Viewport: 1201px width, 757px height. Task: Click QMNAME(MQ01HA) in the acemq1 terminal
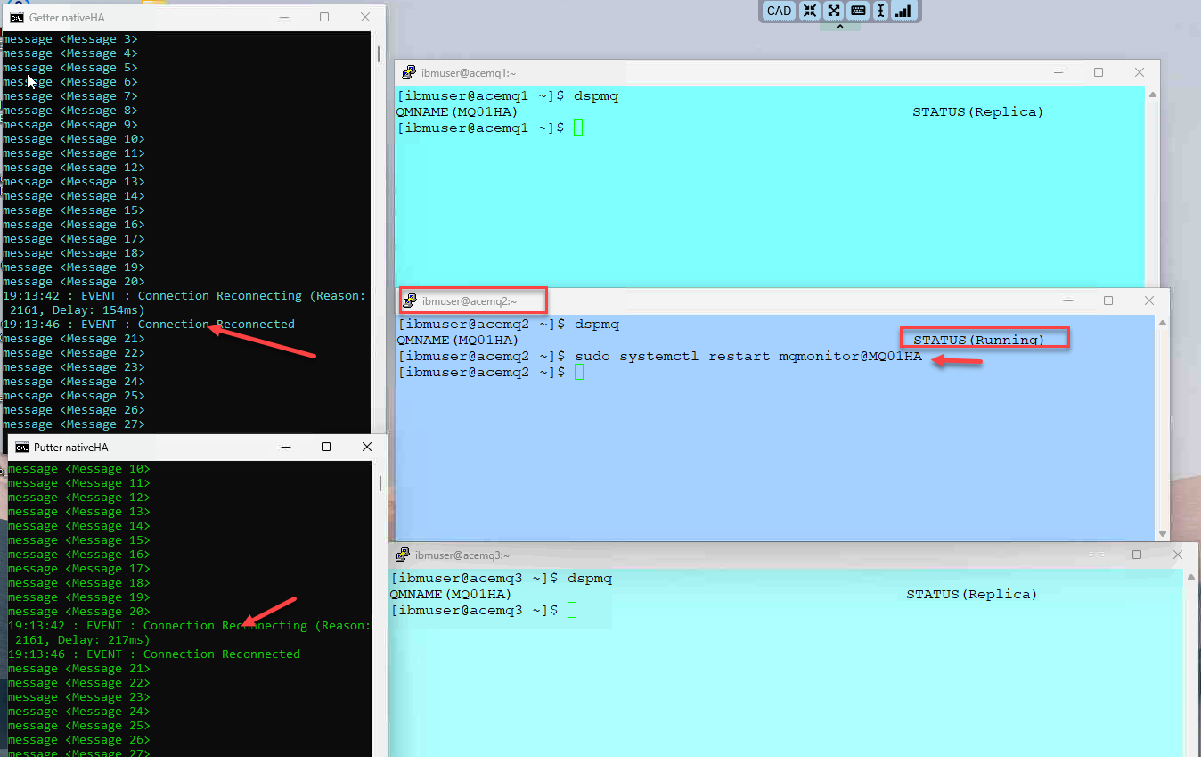coord(457,111)
